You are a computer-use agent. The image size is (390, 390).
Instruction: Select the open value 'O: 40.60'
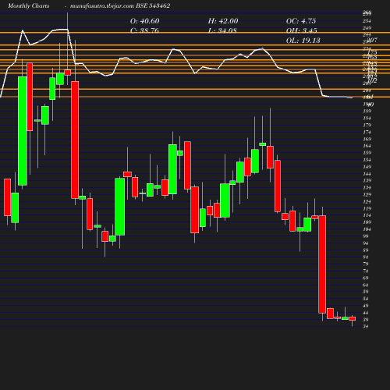145,21
